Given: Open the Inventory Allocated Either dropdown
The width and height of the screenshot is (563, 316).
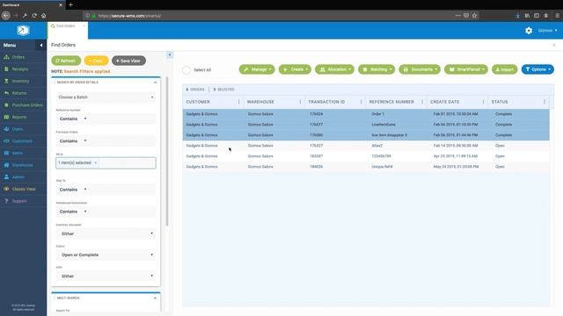Looking at the screenshot, I should coord(106,233).
